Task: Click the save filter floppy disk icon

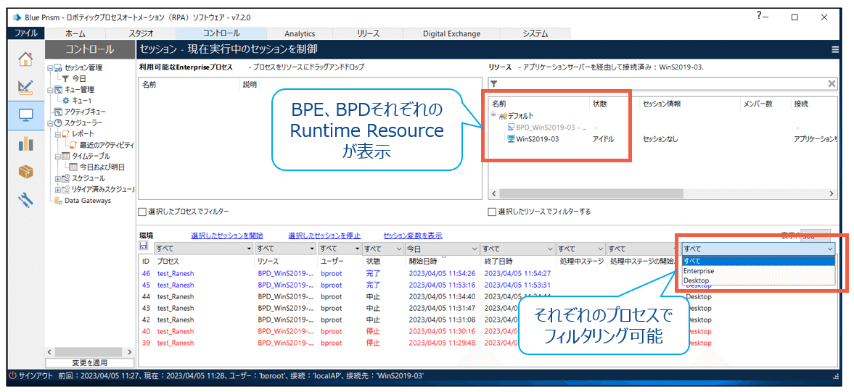Action: 144,246
